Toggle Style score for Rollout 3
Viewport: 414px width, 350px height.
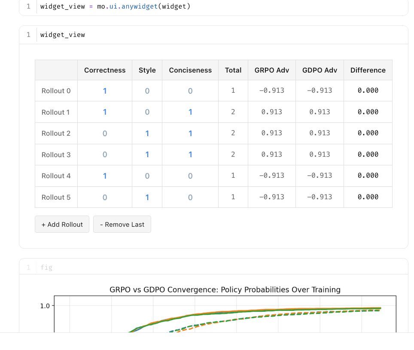(147, 155)
